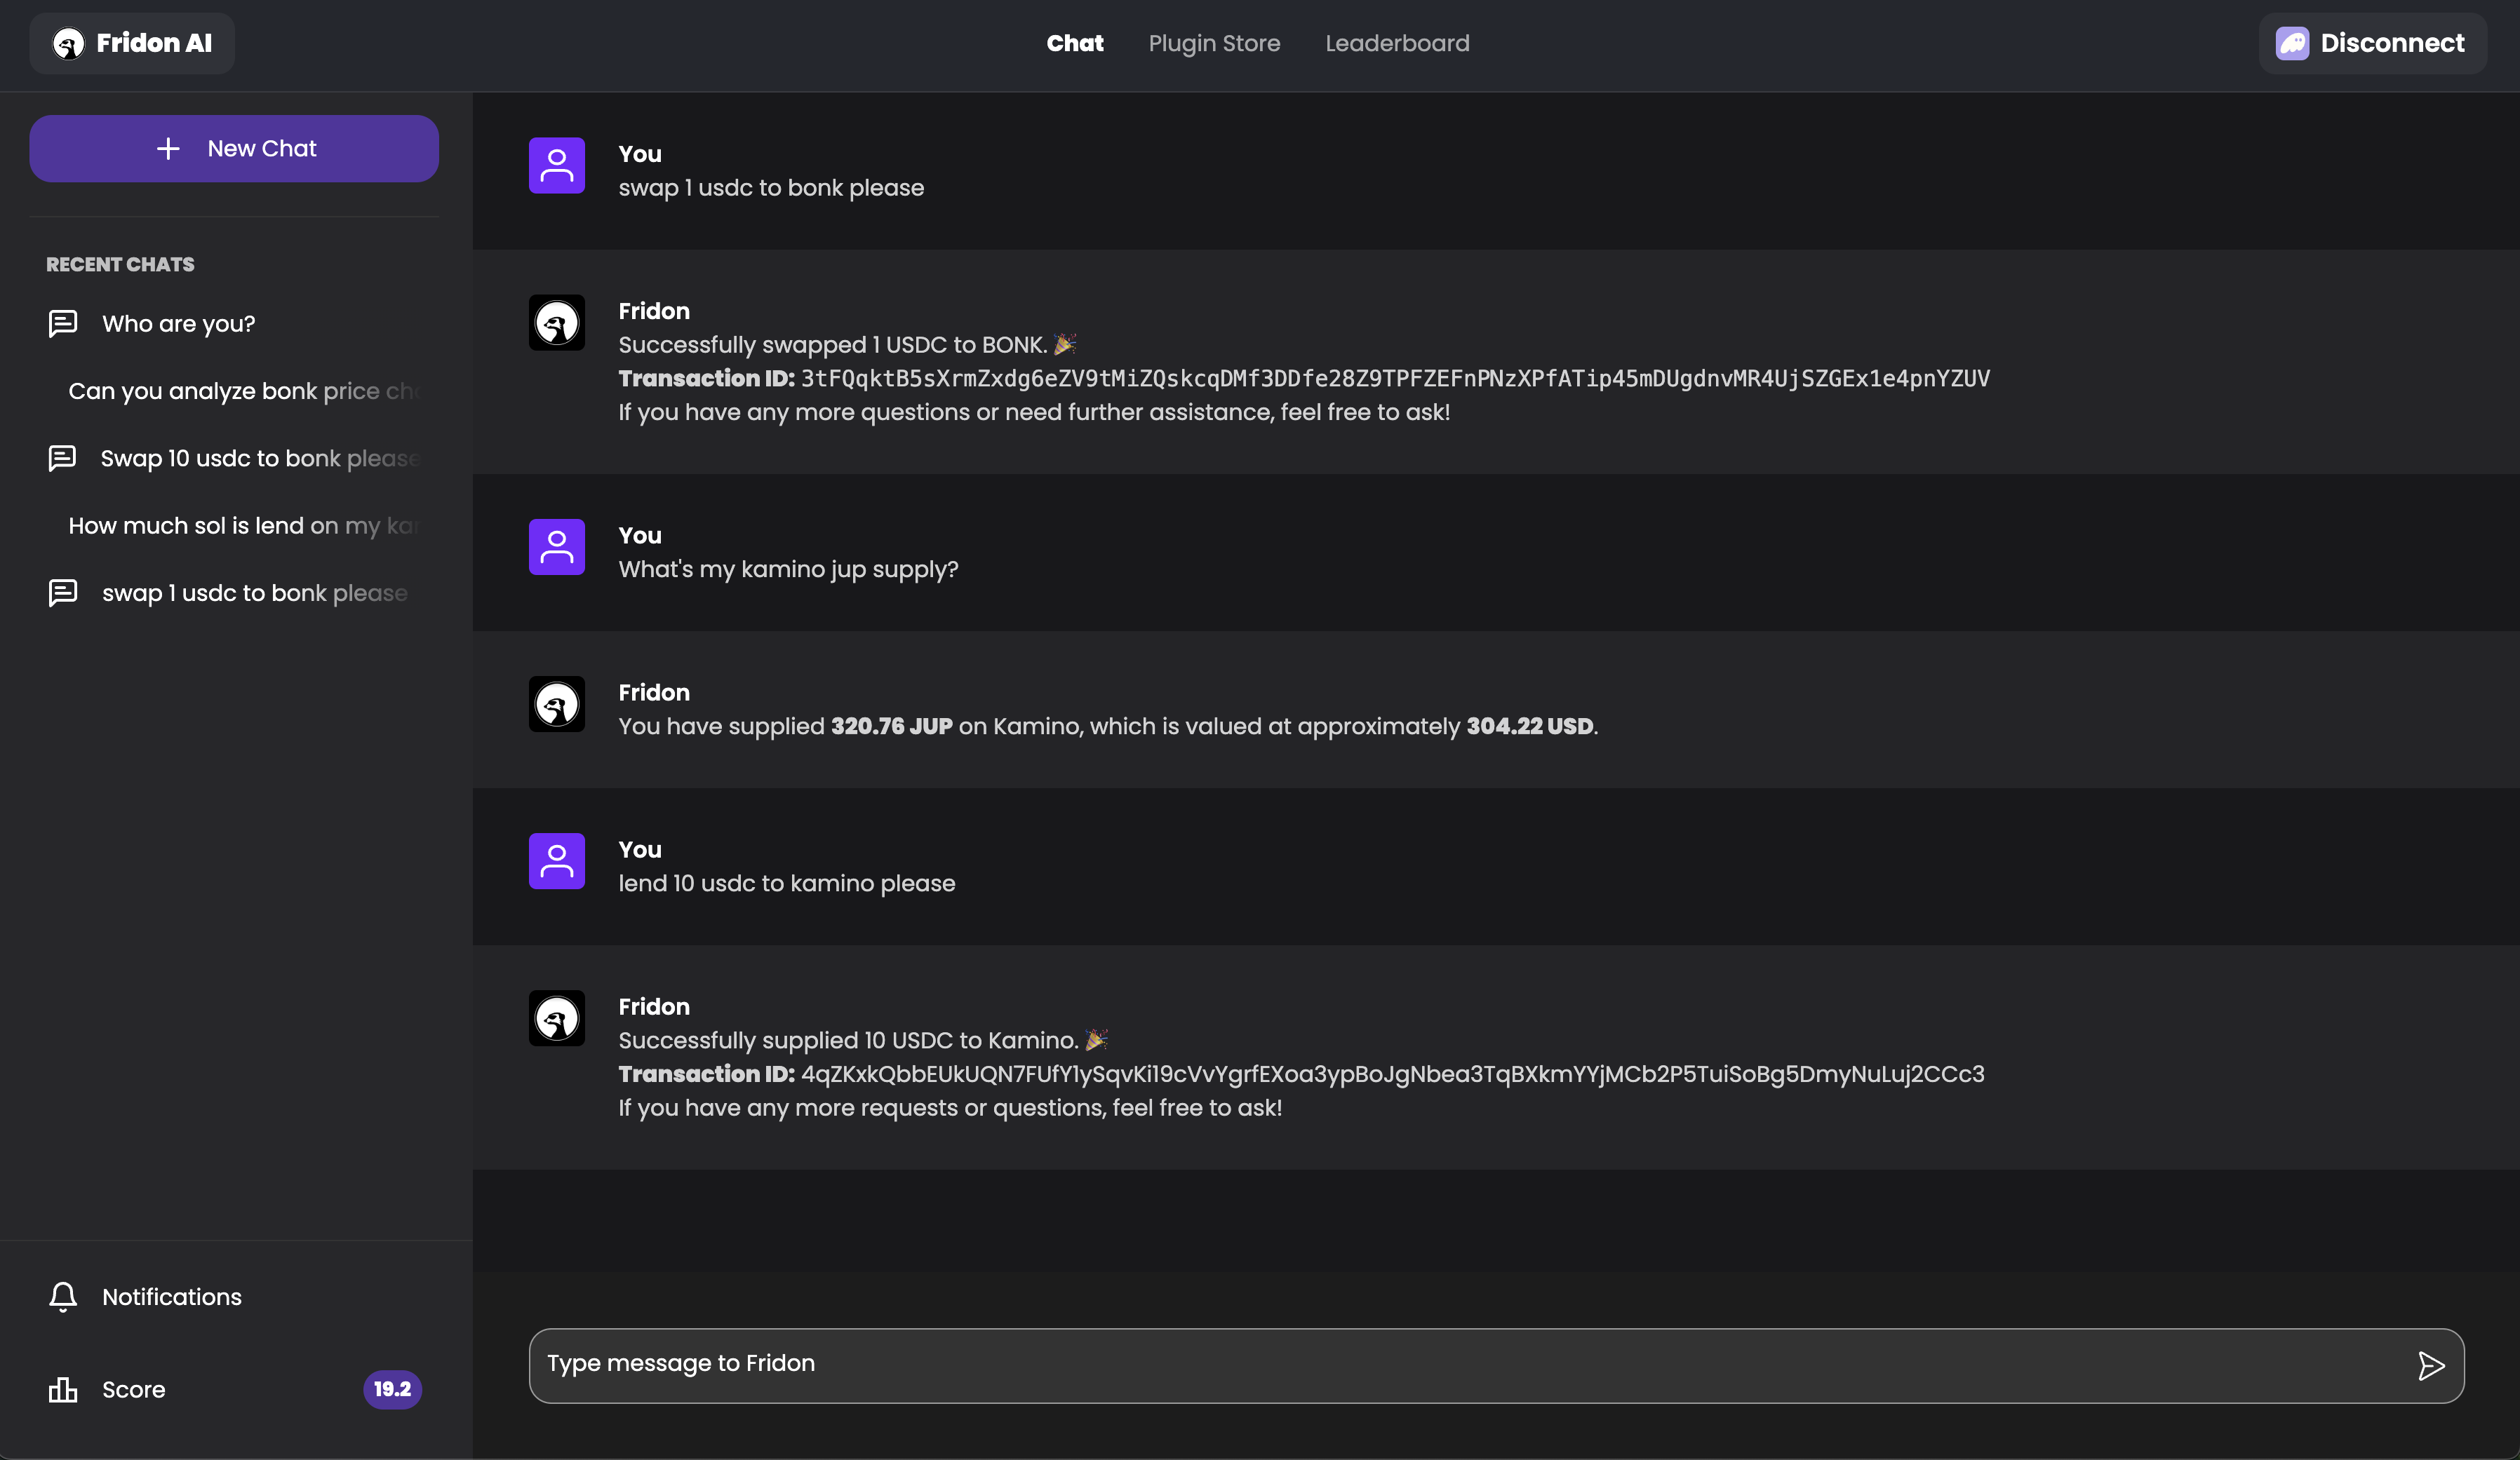
Task: Click the Disconnect button
Action: 2373,42
